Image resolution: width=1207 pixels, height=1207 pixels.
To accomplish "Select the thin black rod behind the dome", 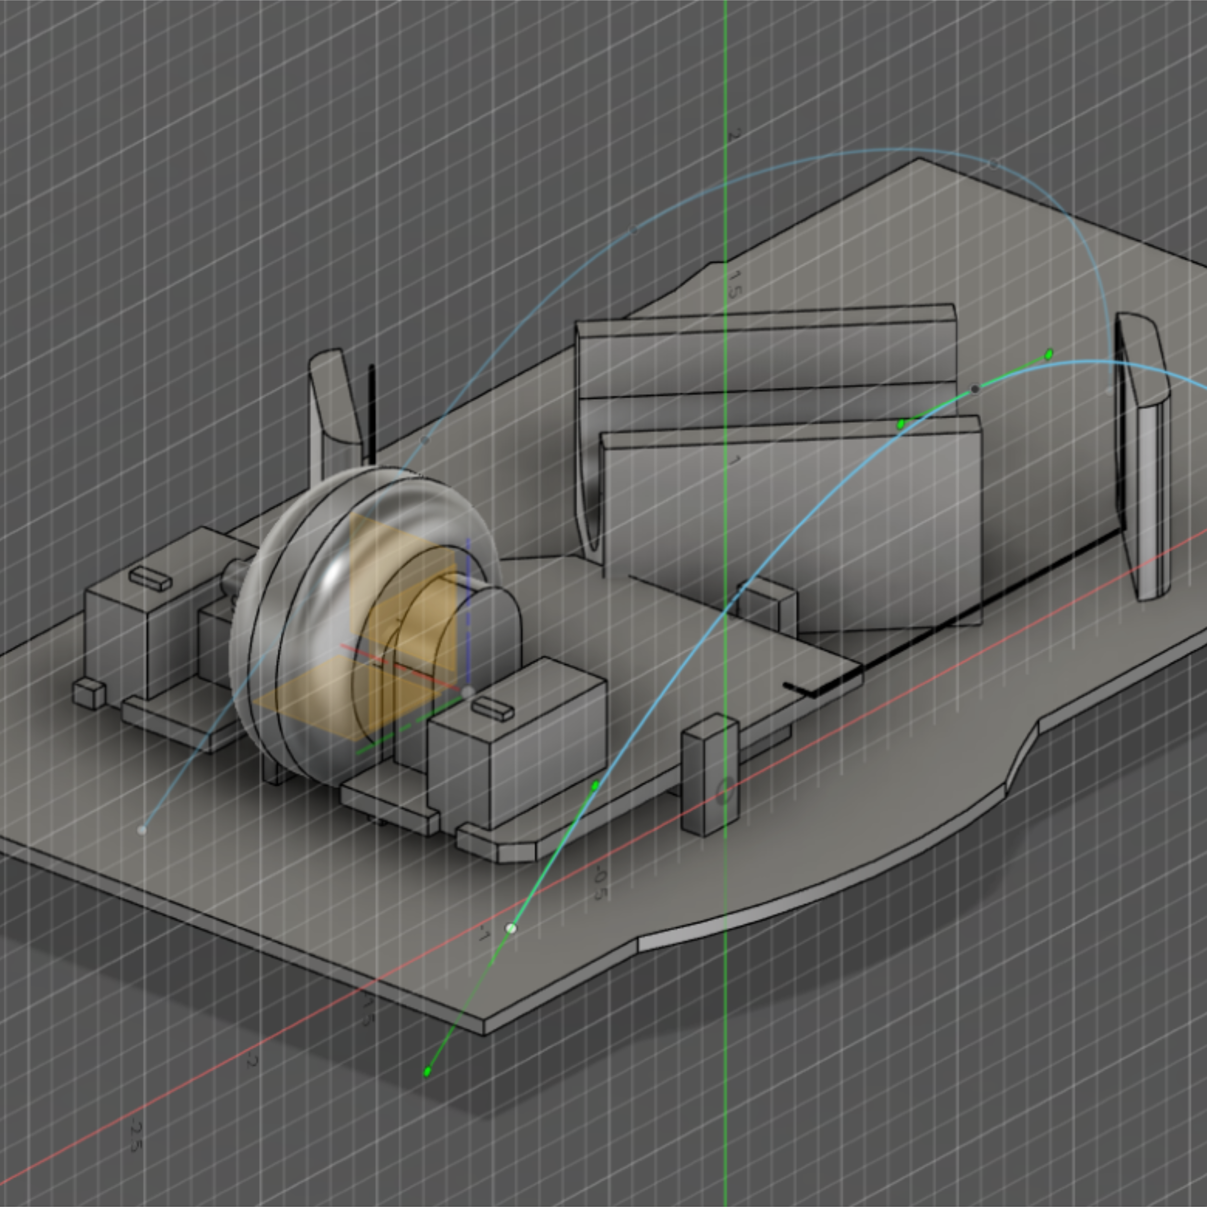I will point(372,415).
